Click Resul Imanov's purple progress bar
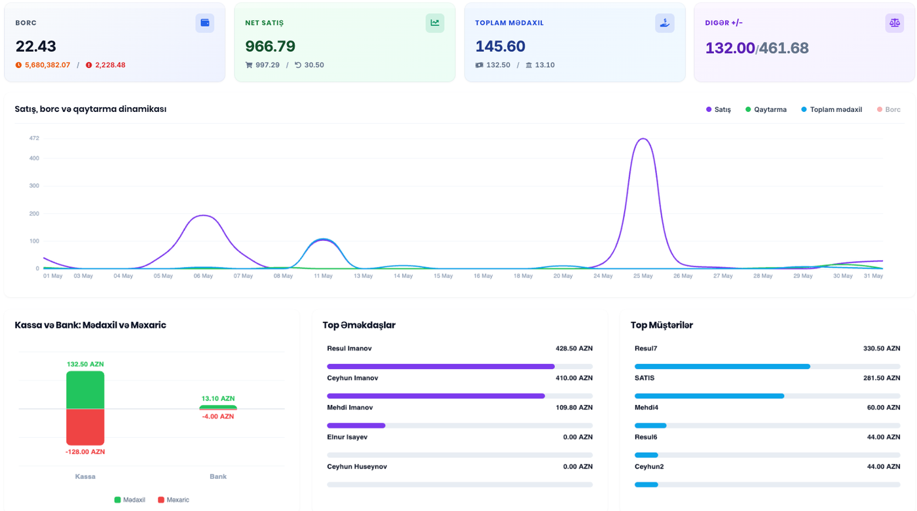The image size is (917, 511). [x=441, y=366]
